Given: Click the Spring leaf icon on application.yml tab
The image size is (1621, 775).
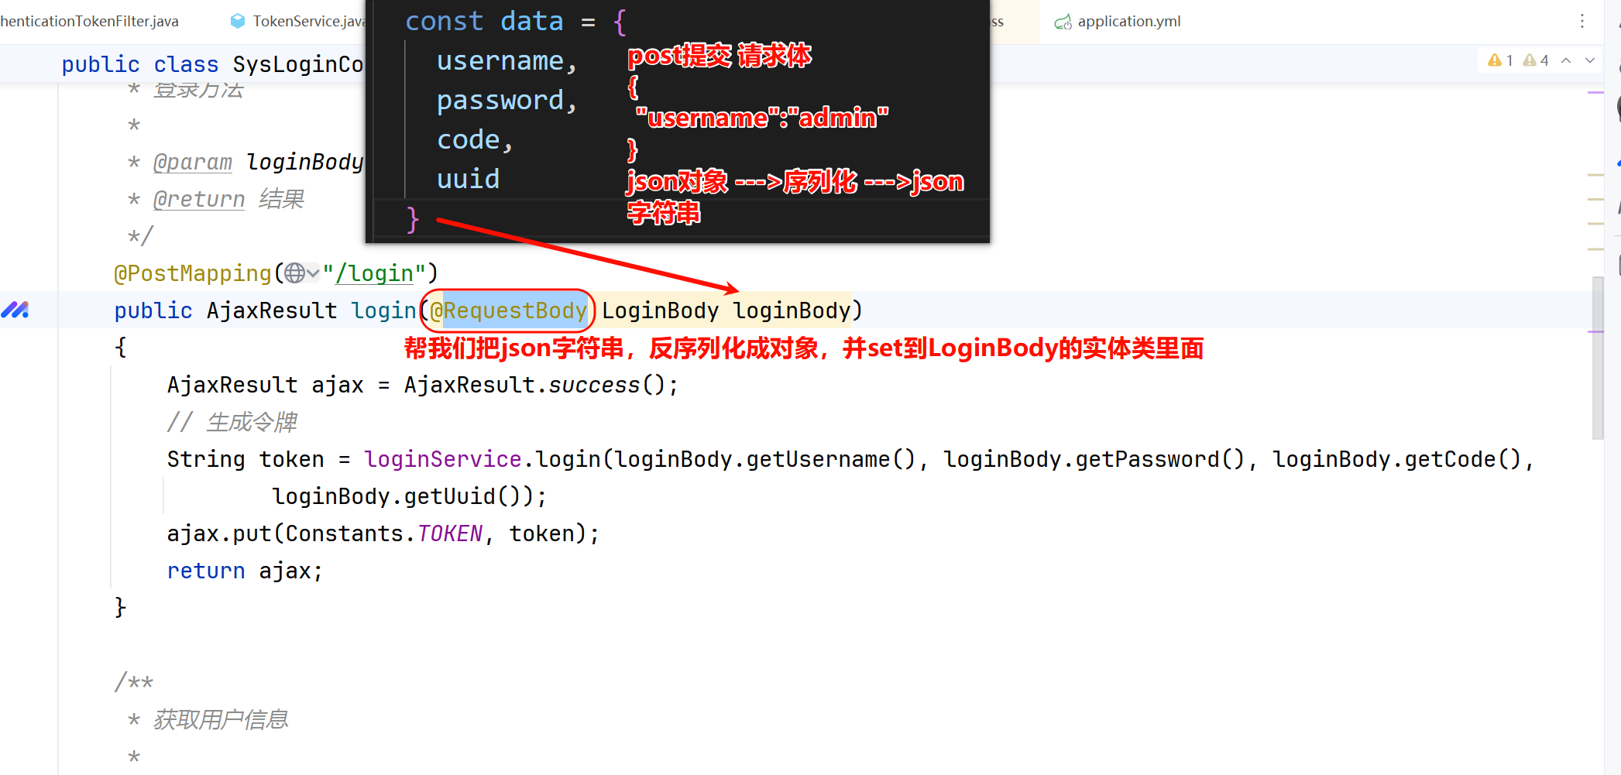Looking at the screenshot, I should (1063, 22).
